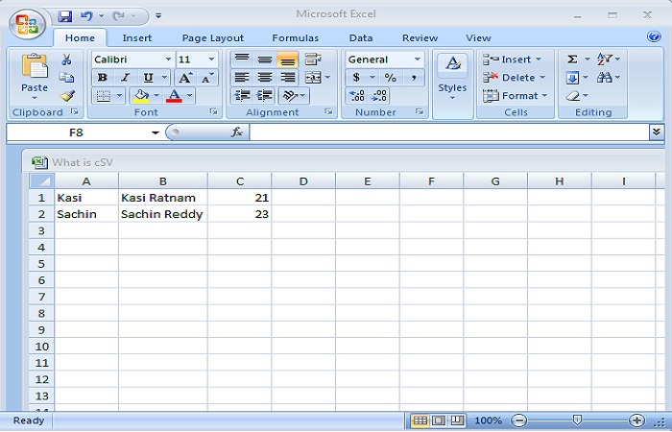
Task: Insert AutoSum with sigma icon
Action: [572, 60]
